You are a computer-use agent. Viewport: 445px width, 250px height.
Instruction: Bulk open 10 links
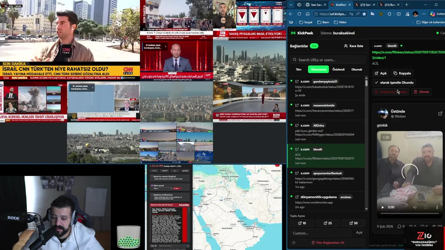[302, 223]
